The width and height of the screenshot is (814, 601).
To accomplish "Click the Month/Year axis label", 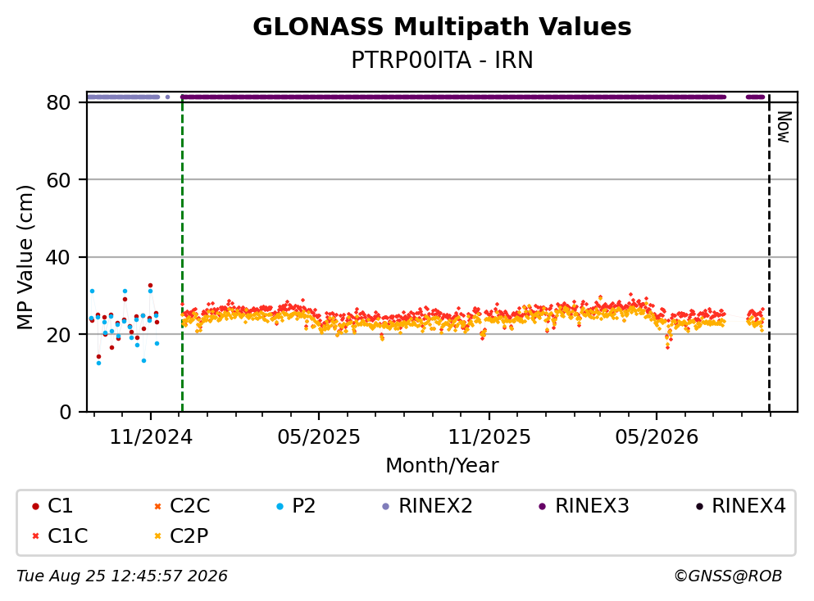I will point(443,466).
